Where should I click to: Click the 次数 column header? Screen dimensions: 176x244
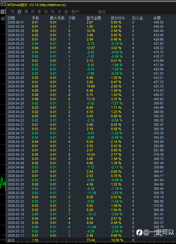click(72, 18)
